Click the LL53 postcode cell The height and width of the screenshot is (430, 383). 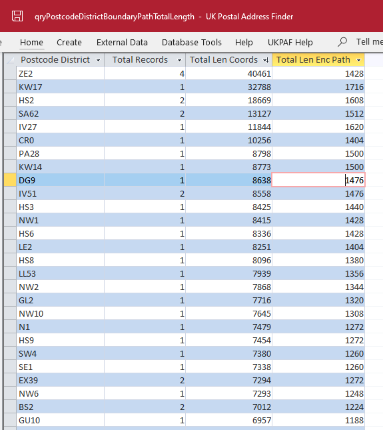pyautogui.click(x=60, y=274)
